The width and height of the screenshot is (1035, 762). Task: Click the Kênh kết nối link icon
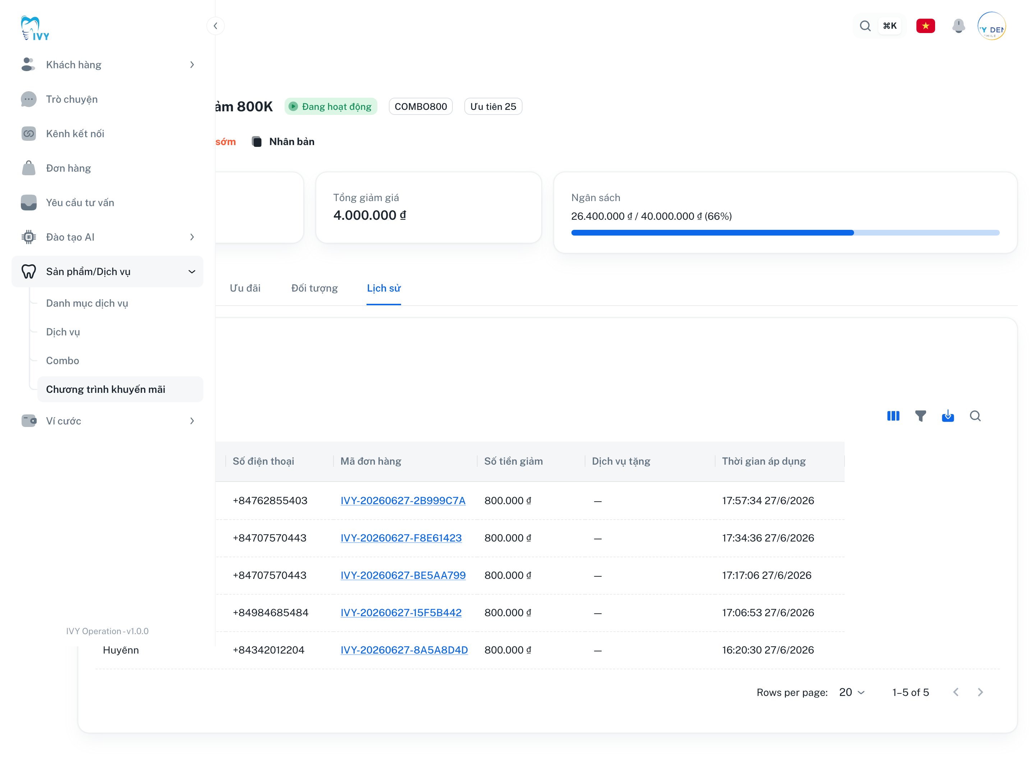[x=28, y=134]
